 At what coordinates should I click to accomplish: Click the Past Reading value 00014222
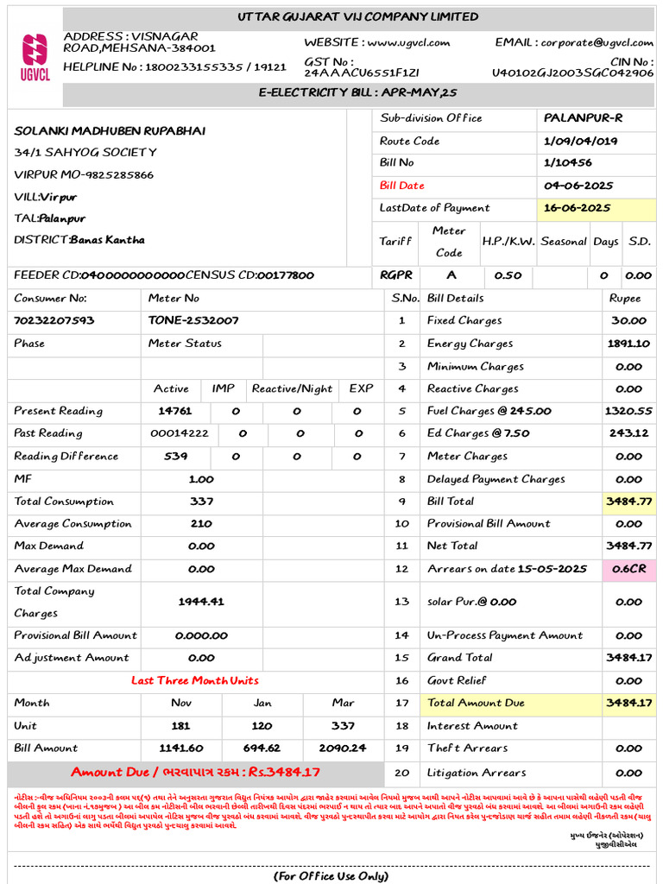(x=180, y=433)
